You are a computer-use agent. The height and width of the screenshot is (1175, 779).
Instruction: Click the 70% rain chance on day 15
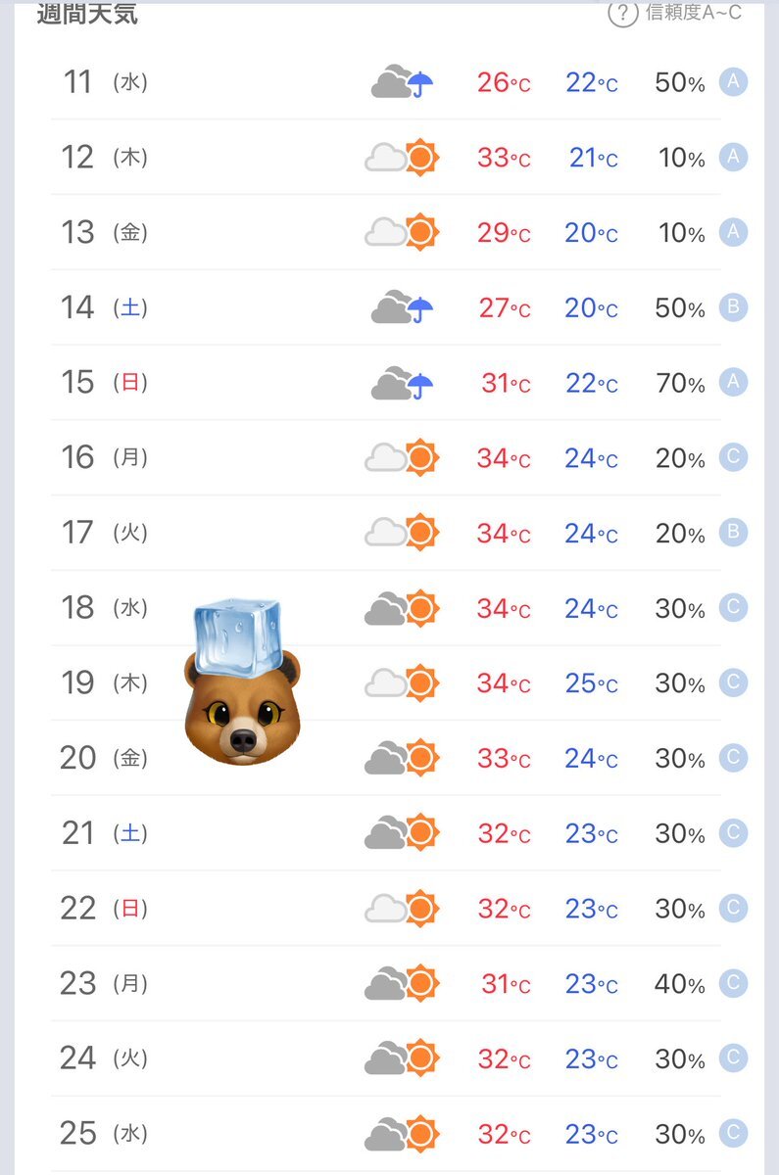680,383
